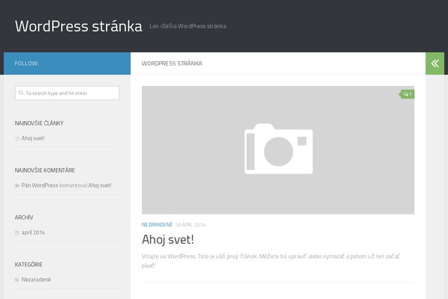Click the magnifier icon in search box
The height and width of the screenshot is (299, 448).
(x=21, y=93)
